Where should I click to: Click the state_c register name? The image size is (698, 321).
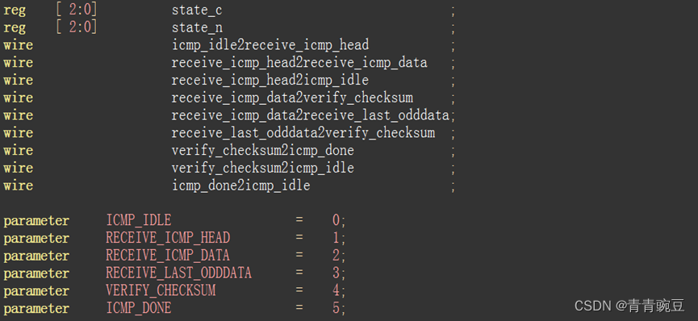click(197, 10)
